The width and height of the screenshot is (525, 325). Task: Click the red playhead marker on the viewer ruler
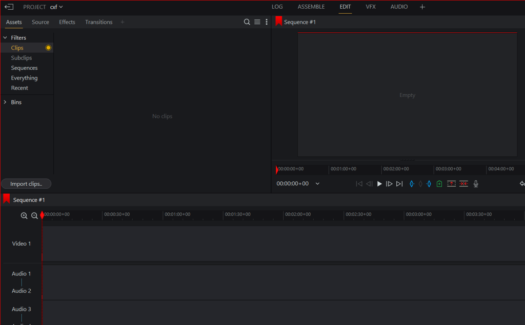[x=277, y=170]
